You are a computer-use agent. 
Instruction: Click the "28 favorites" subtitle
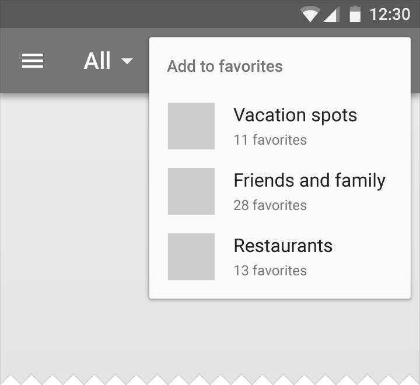(x=270, y=205)
